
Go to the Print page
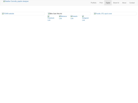click(101, 3)
